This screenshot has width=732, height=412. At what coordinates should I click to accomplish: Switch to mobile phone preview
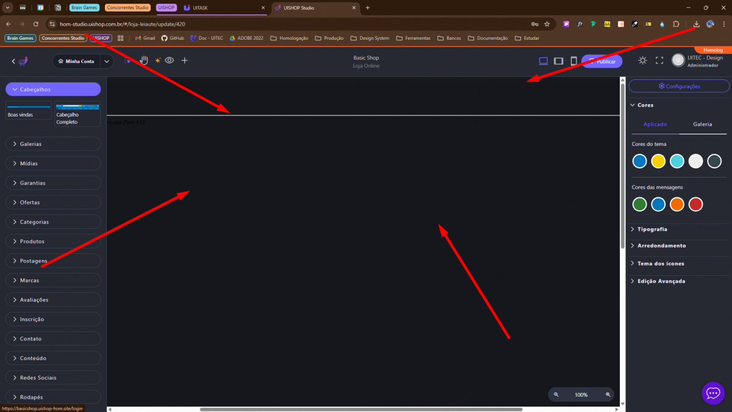573,61
